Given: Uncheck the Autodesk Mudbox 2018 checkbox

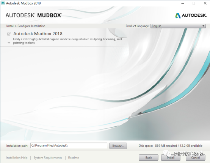Looking at the screenshot, I should pos(9,34).
